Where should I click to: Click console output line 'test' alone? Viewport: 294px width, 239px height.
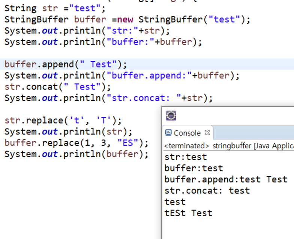175,202
